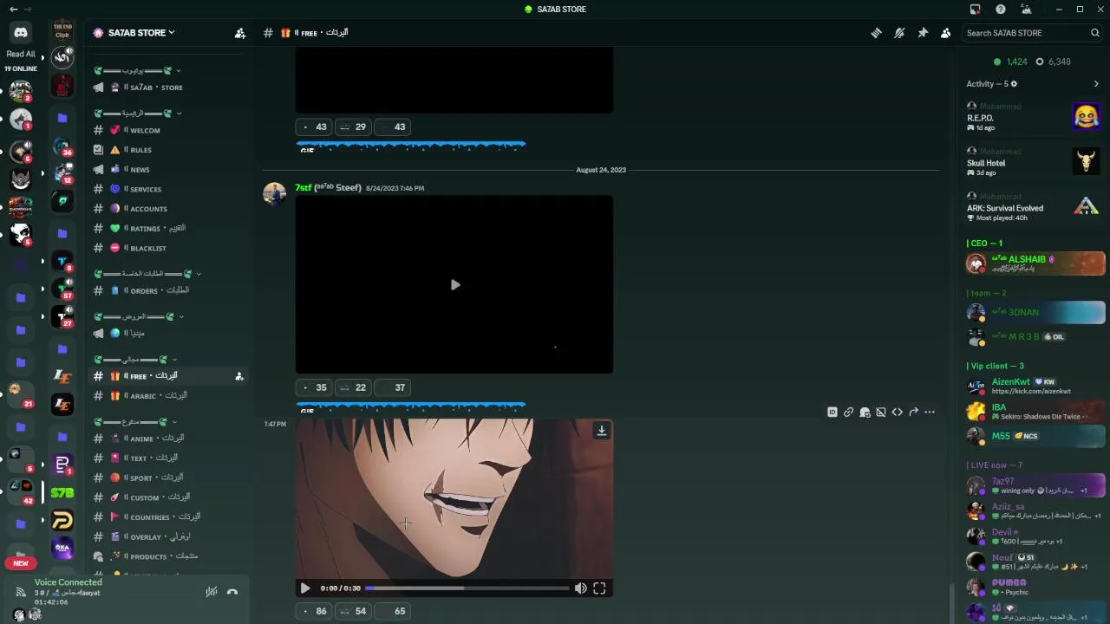The image size is (1110, 624).
Task: Expand Activity list chevron arrow
Action: [x=1096, y=84]
